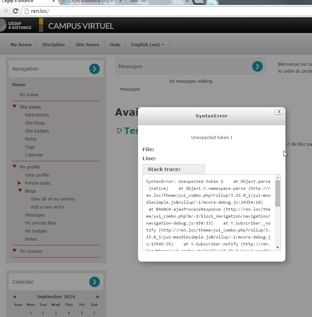Open the September 2014 calendar link

pyautogui.click(x=56, y=297)
